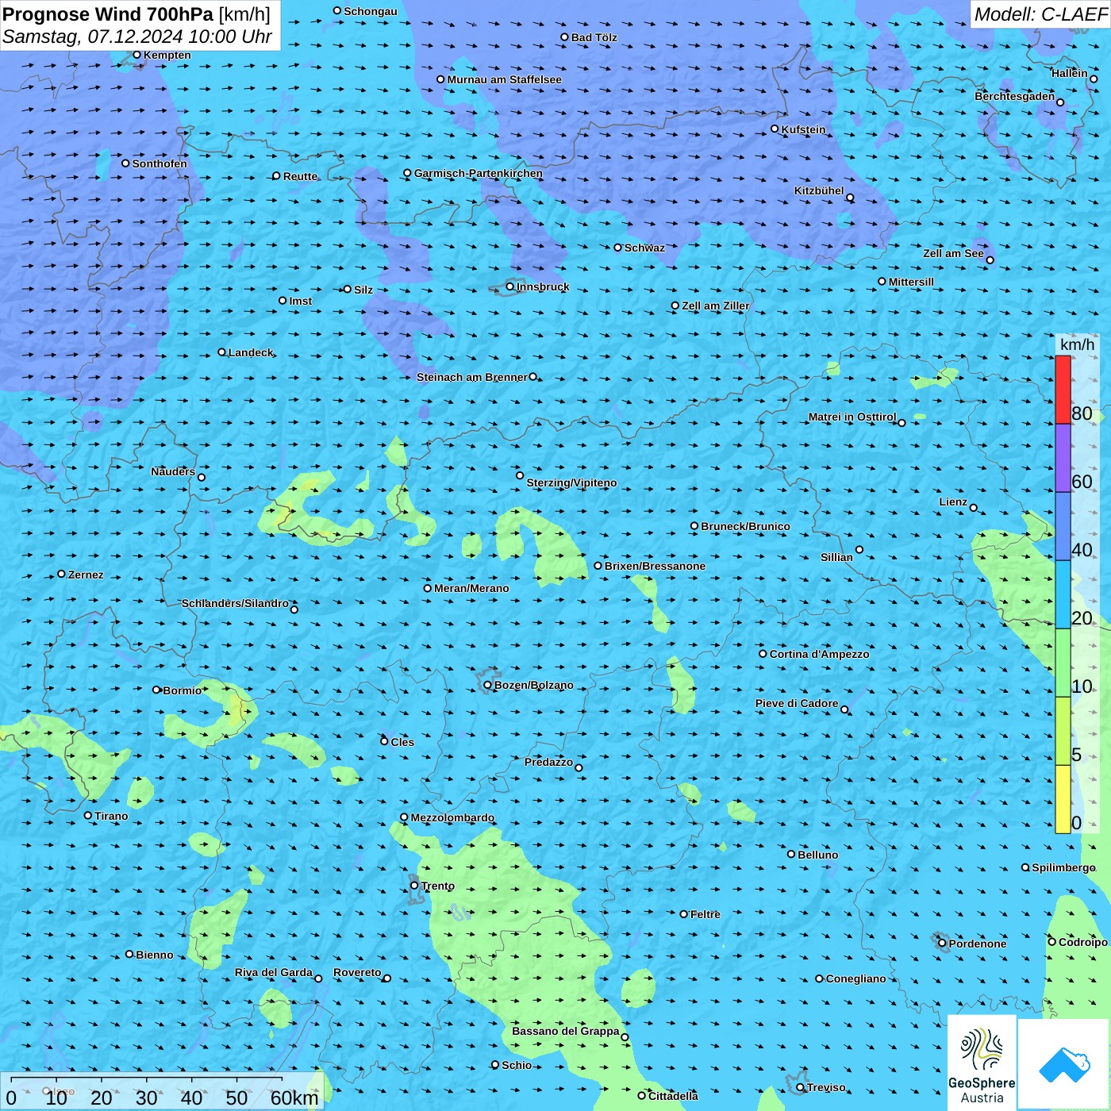Click the Predazzo location marker
Viewport: 1111px width, 1111px height.
579,767
